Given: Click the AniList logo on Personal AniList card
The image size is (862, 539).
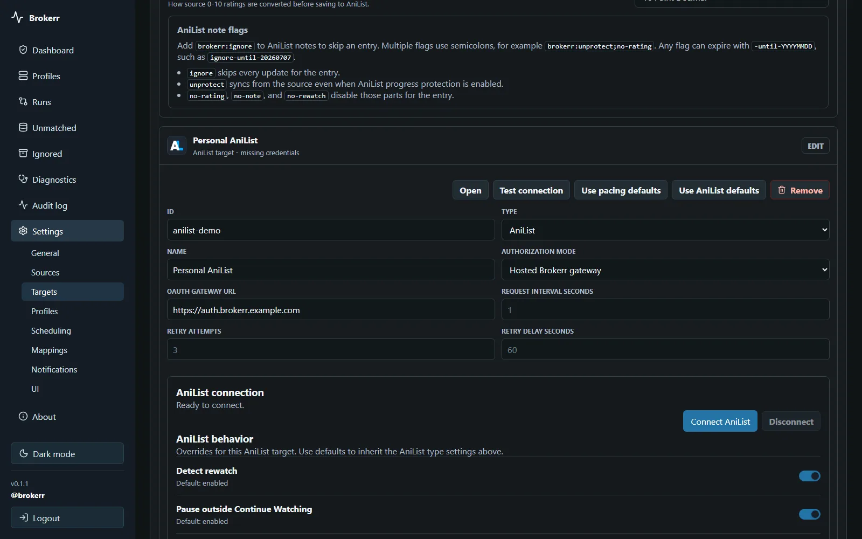Looking at the screenshot, I should tap(177, 146).
